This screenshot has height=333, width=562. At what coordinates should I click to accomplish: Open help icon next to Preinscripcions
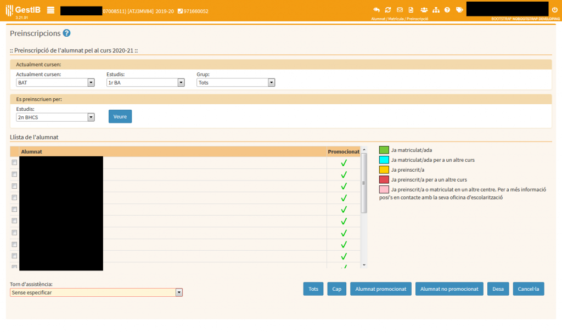click(x=66, y=33)
